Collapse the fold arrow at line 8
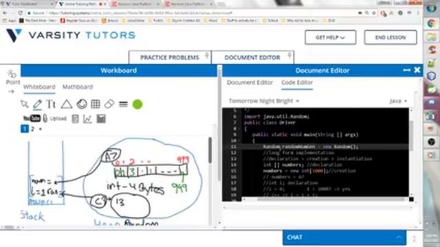The image size is (440, 247). 239,128
